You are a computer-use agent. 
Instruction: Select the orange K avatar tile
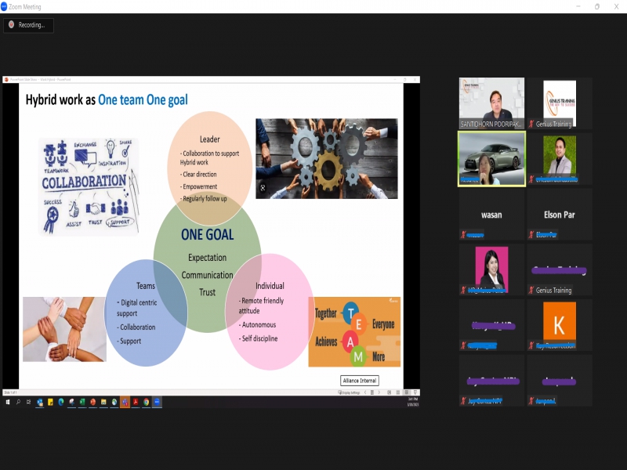point(560,325)
